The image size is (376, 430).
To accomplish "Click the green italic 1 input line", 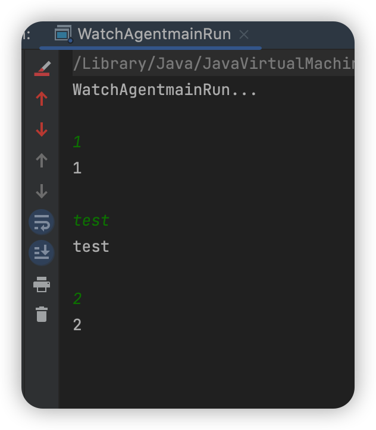I will [77, 142].
